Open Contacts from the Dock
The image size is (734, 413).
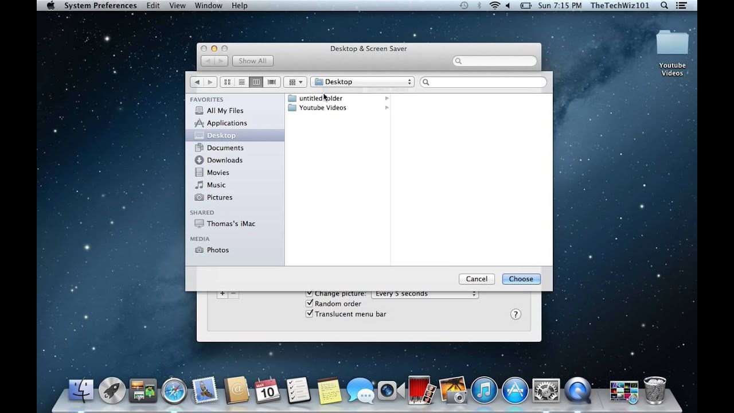236,391
